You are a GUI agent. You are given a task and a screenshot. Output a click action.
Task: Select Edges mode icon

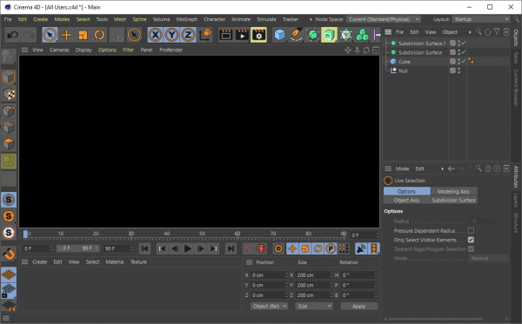(x=9, y=128)
